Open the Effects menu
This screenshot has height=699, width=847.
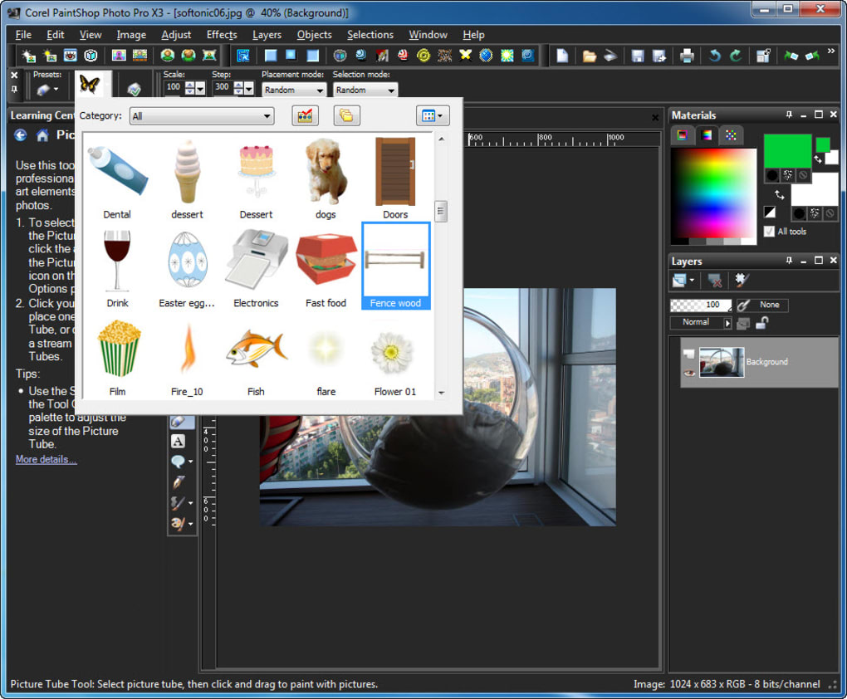click(221, 35)
